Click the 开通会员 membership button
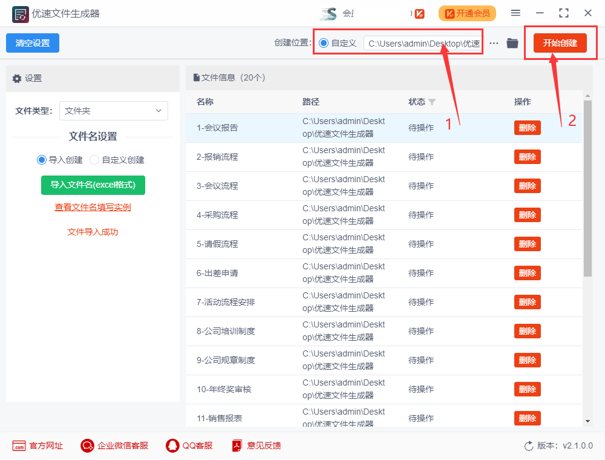 [467, 13]
